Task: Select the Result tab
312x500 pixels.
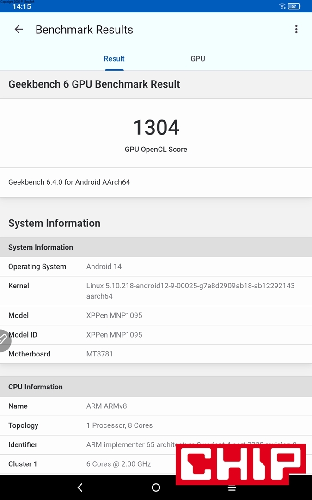Action: point(114,59)
